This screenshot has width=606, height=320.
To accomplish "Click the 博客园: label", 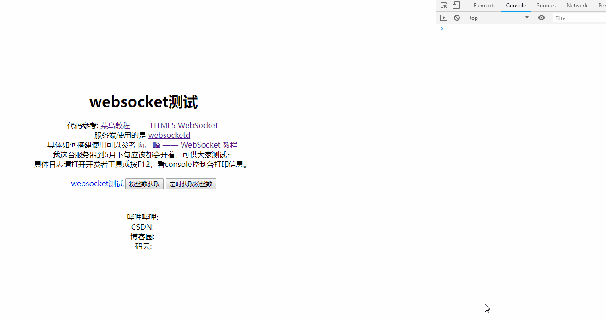I will (142, 237).
